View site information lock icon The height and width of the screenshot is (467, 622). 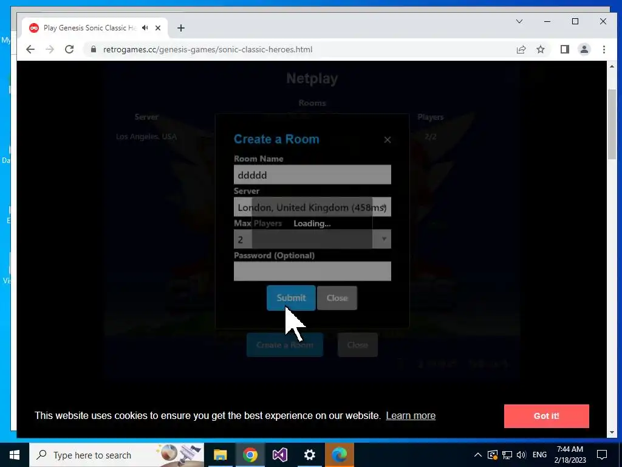tap(94, 49)
